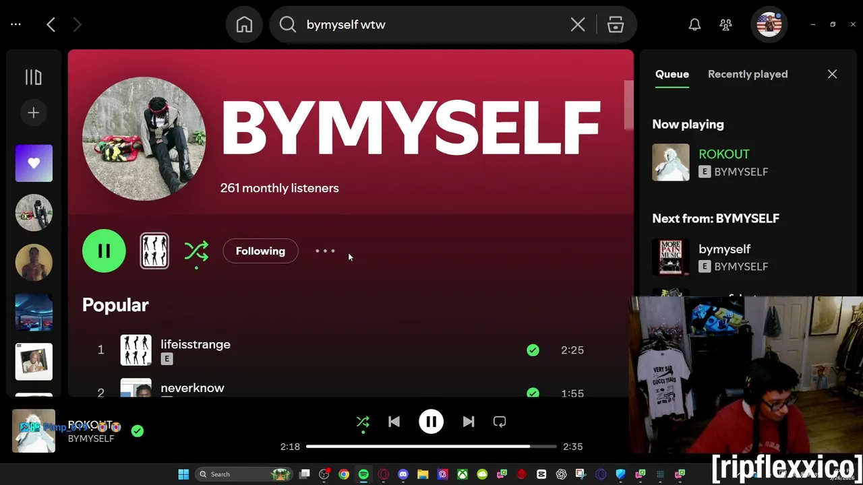This screenshot has height=485, width=863.
Task: Click 261 monthly listeners text
Action: pos(279,188)
